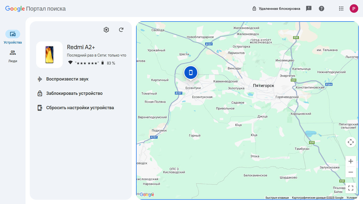Click the Железноводск label on the map
Screen dimensions: 363x204
tap(248, 34)
